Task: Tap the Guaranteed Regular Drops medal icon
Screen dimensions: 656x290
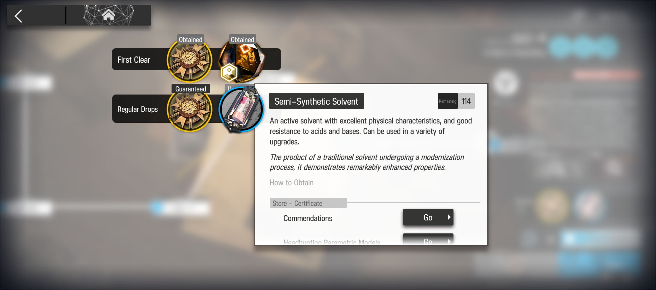Action: tap(190, 109)
